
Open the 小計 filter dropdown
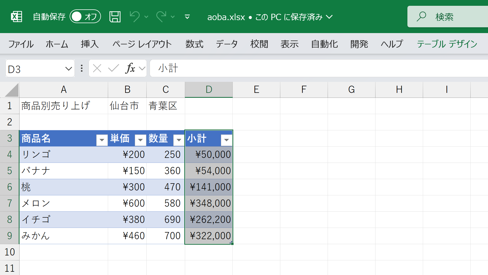pyautogui.click(x=226, y=140)
